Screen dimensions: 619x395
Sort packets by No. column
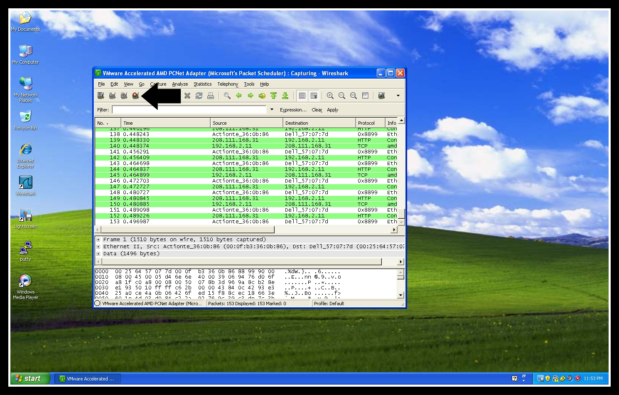[108, 123]
